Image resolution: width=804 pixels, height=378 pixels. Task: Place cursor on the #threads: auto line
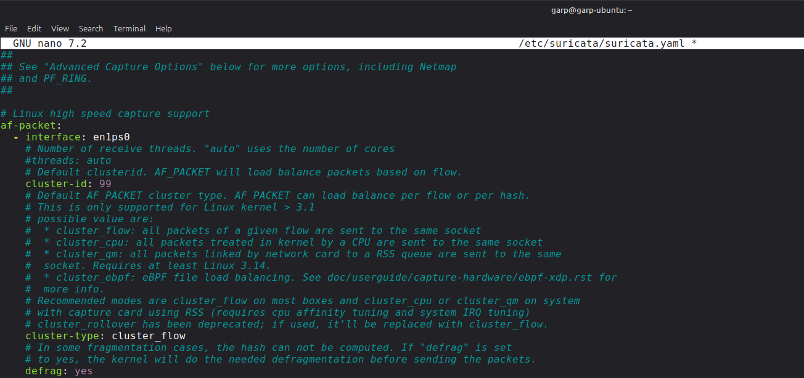68,161
